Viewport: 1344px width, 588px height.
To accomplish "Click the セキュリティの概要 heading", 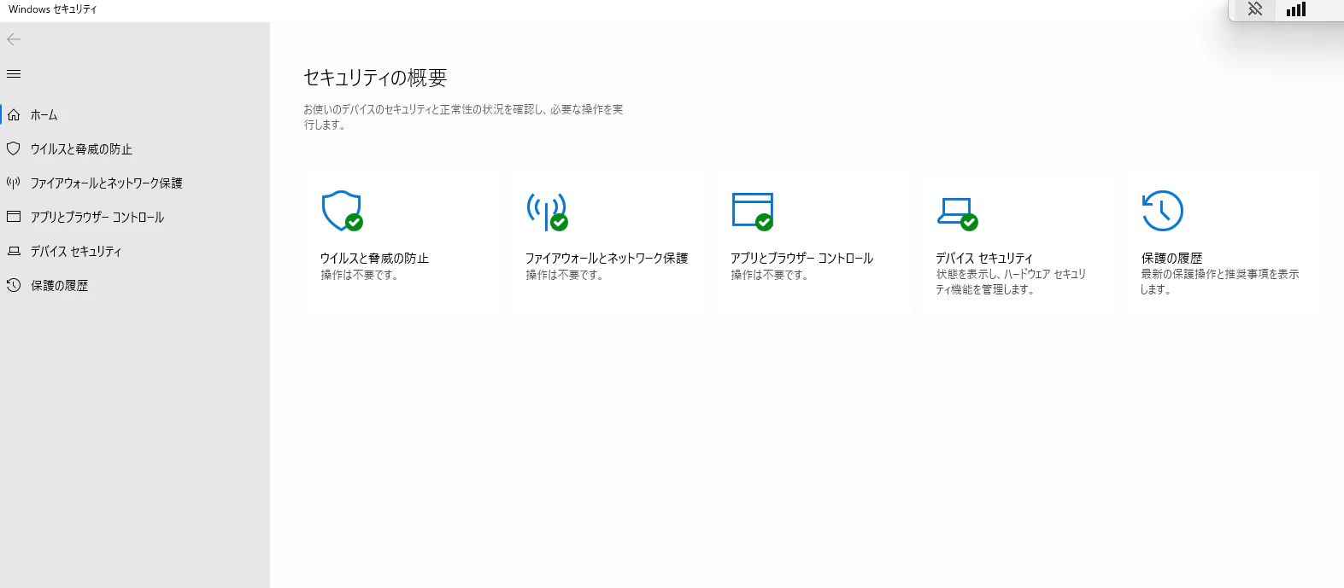I will click(x=375, y=78).
